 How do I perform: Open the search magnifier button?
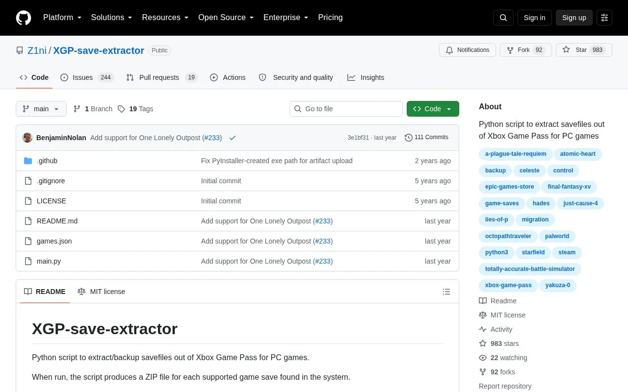503,18
